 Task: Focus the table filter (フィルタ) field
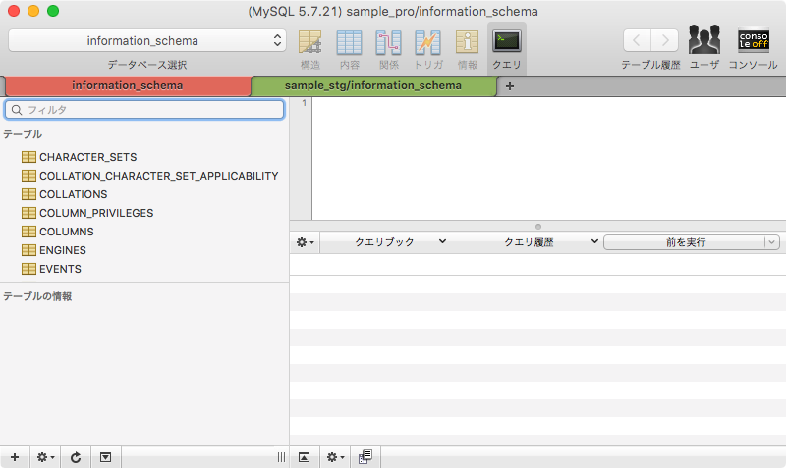[144, 110]
